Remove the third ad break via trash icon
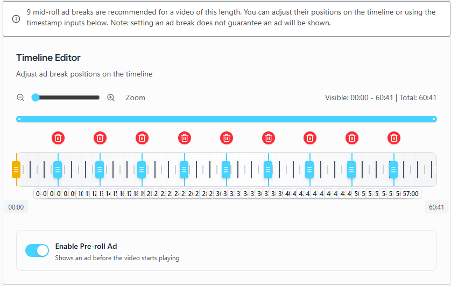This screenshot has height=286, width=451. coord(142,138)
